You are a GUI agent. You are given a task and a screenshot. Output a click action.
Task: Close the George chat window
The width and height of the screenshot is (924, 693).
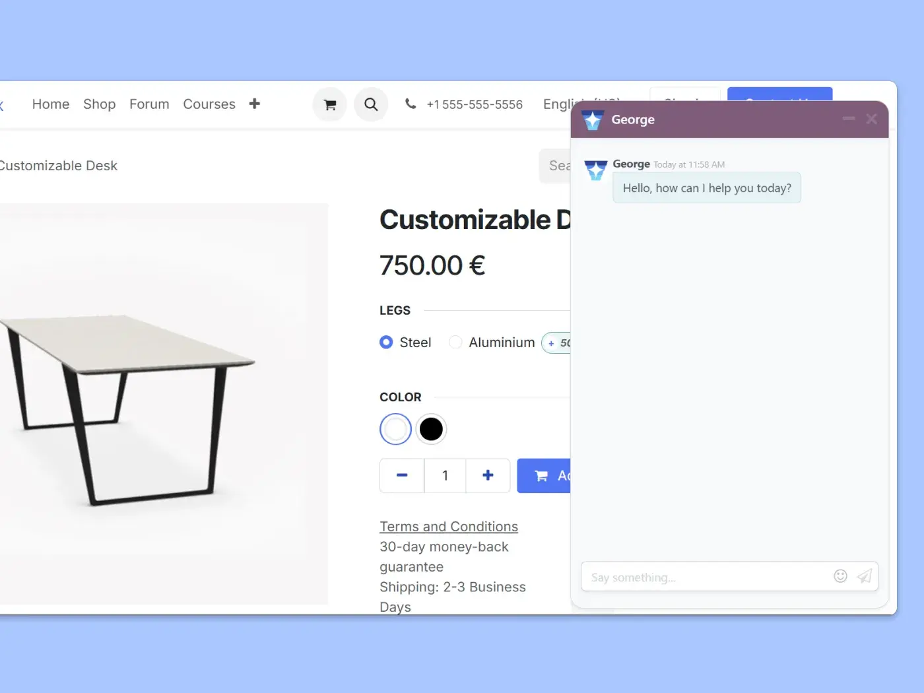tap(872, 119)
